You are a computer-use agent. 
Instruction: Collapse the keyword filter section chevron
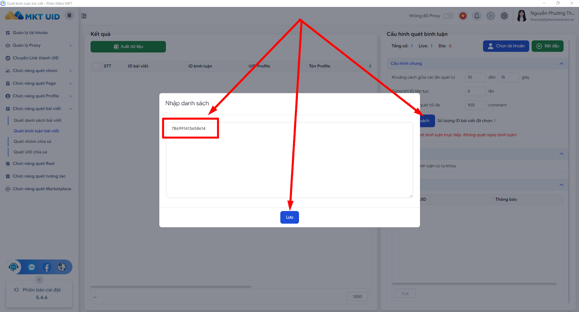click(561, 154)
